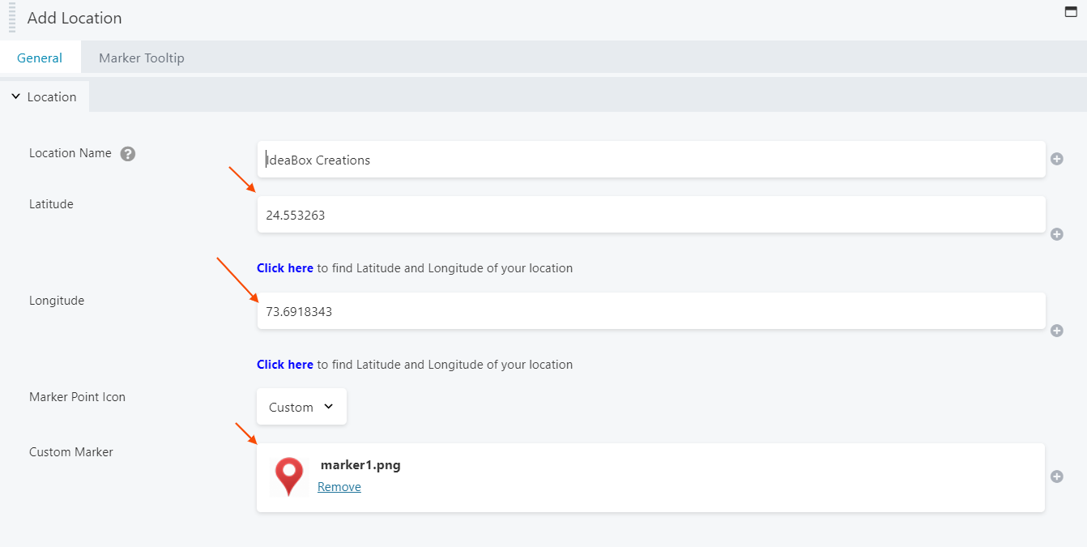1087x547 pixels.
Task: Click the Add Location panel title
Action: (75, 18)
